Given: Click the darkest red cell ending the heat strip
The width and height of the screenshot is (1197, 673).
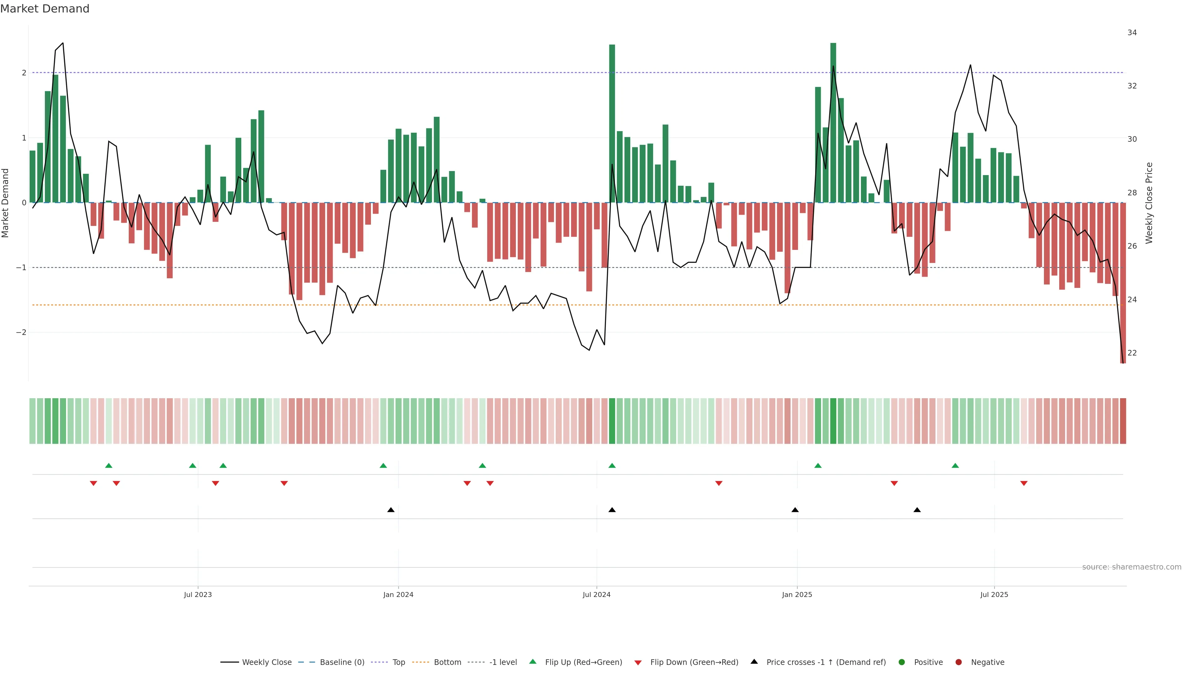Looking at the screenshot, I should [x=1122, y=421].
